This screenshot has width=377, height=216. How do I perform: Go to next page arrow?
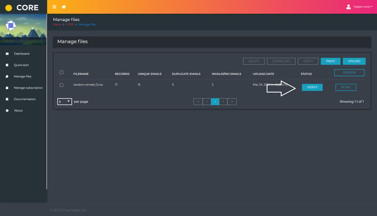click(224, 102)
